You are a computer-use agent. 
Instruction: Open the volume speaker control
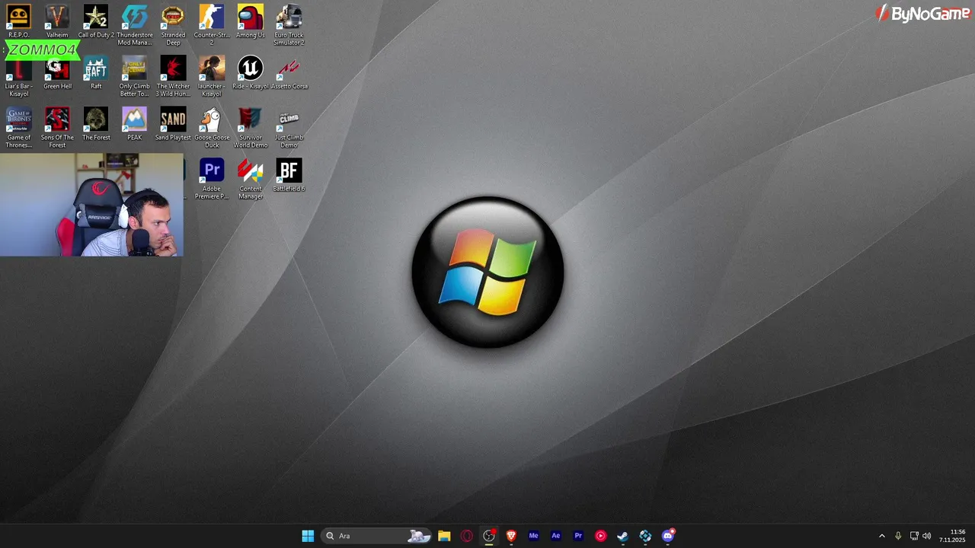[x=927, y=536]
